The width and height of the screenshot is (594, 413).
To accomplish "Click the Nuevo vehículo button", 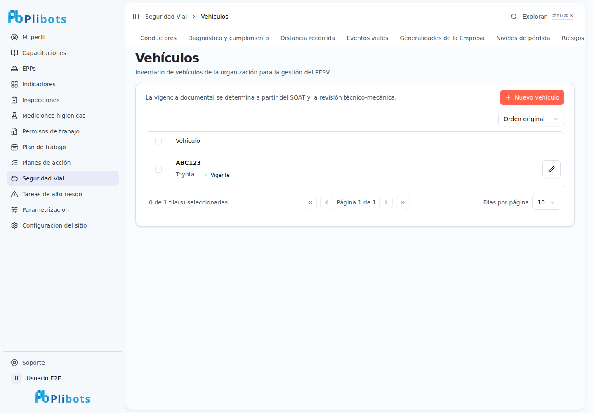I will (x=532, y=97).
